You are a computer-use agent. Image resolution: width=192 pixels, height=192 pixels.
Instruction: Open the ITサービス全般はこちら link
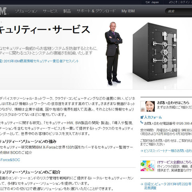pyautogui.click(x=174, y=162)
